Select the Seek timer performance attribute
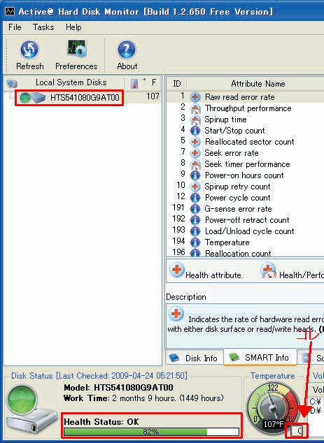Image resolution: width=324 pixels, height=443 pixels. coord(246,164)
